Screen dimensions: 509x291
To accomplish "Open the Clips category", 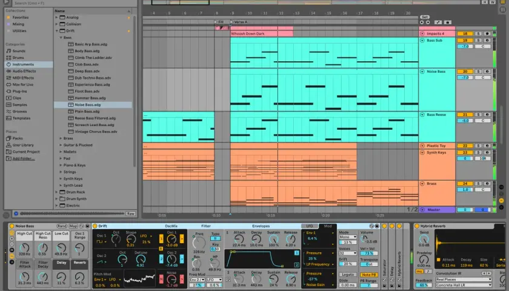I will pos(13,98).
